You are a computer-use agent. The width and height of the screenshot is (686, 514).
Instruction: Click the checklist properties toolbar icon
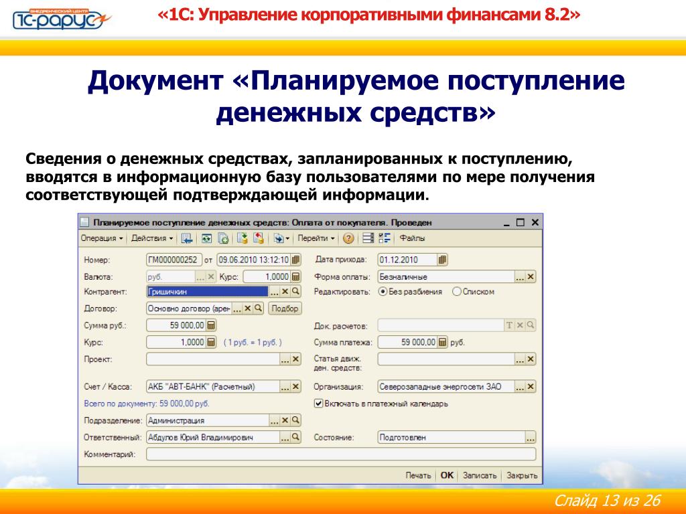(x=385, y=238)
